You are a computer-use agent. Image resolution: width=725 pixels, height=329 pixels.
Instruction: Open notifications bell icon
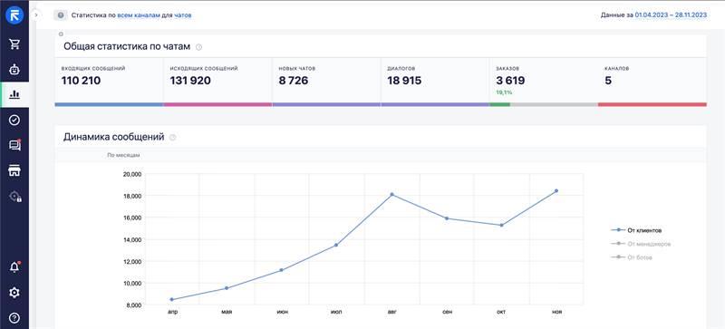click(14, 267)
